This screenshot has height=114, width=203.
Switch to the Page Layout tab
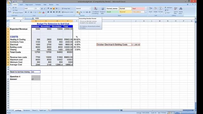pos(29,5)
